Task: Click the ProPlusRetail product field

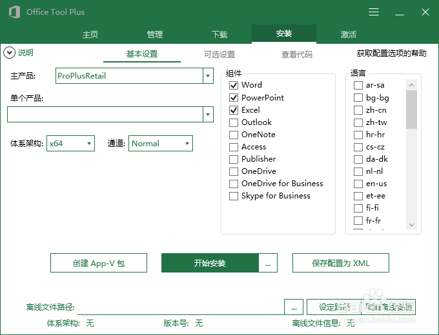Action: pos(129,76)
